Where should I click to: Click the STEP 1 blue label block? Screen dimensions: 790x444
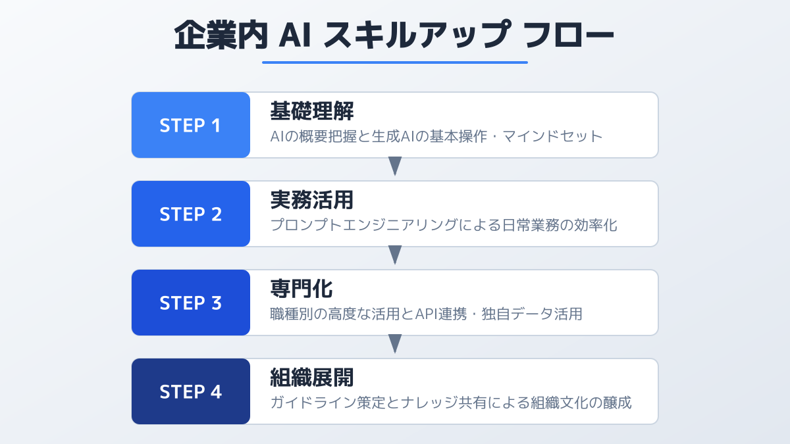(191, 125)
